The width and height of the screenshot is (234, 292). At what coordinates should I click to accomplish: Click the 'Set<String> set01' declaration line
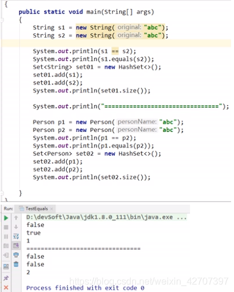[97, 67]
